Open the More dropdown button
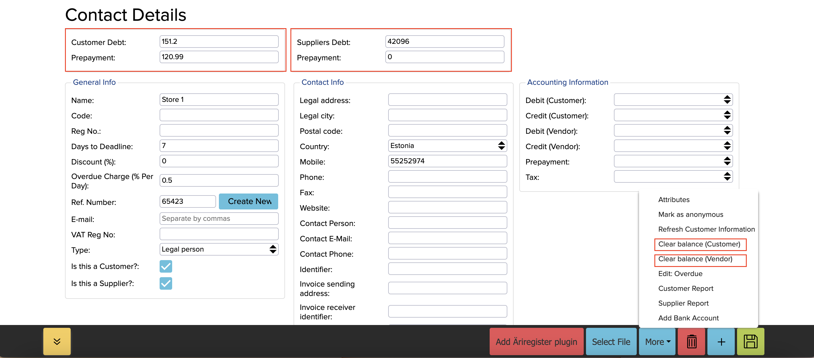 pyautogui.click(x=657, y=341)
